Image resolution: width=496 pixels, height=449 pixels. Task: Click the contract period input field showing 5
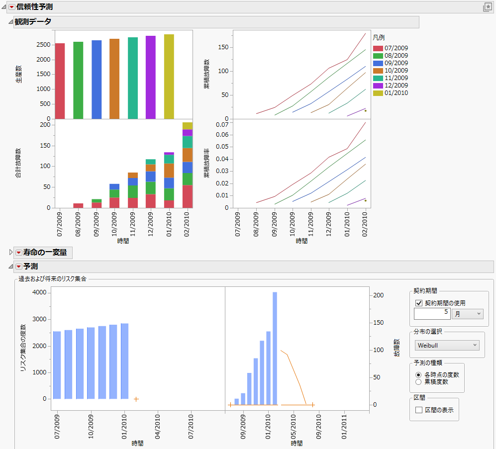point(432,314)
